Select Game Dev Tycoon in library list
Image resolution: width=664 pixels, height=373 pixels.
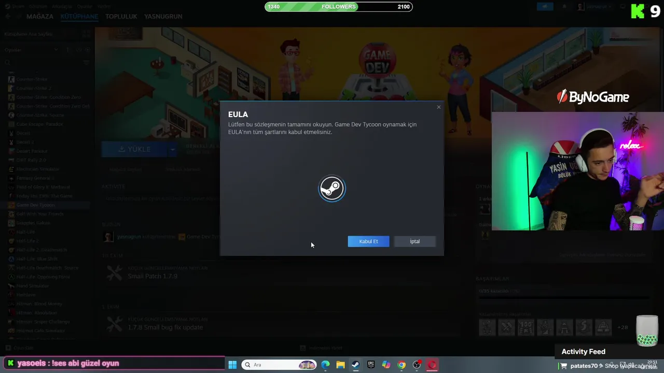pos(35,205)
